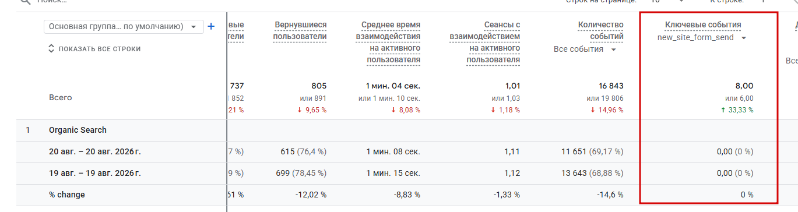
Task: Click the Всего totals row label
Action: point(61,97)
